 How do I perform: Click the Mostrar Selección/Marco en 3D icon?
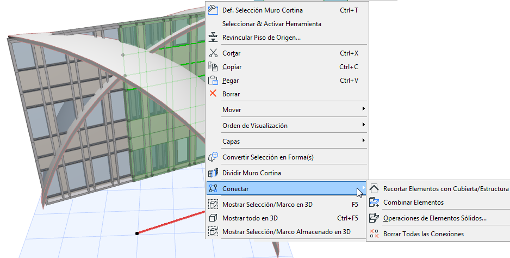tap(213, 204)
